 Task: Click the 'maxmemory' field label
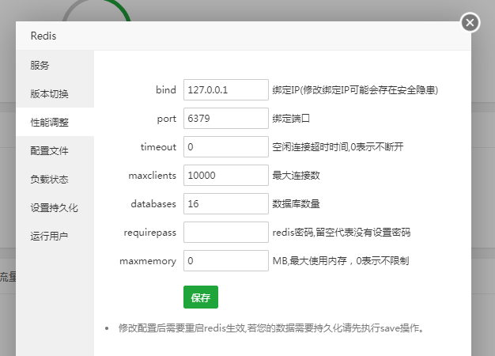point(148,261)
